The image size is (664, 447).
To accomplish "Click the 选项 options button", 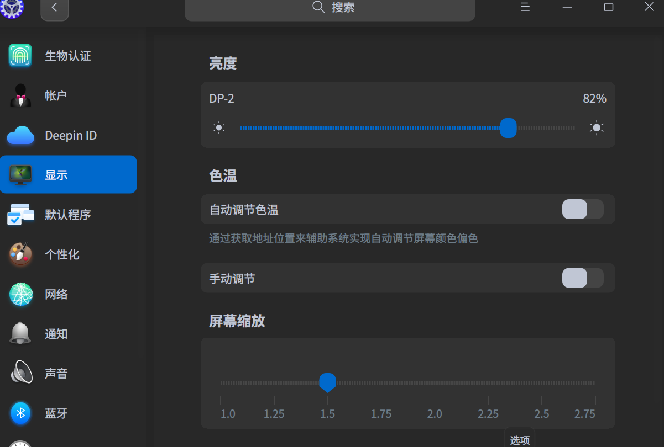I will [x=519, y=439].
